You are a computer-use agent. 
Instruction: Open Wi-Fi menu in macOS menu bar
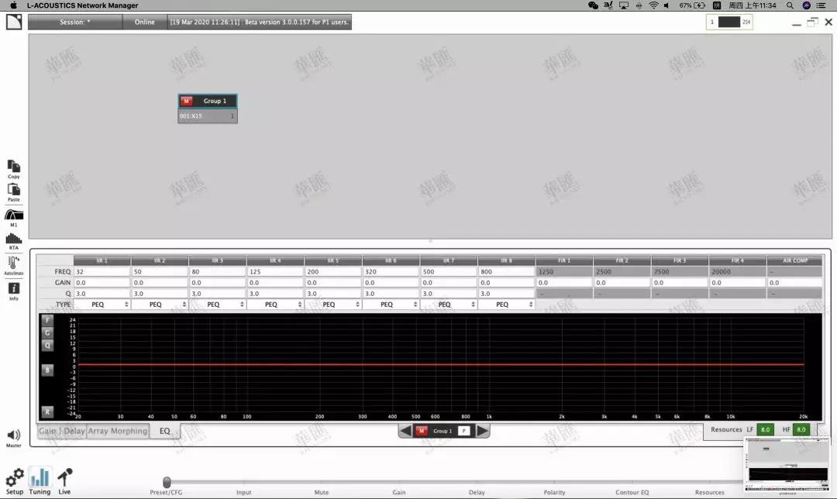pos(653,5)
